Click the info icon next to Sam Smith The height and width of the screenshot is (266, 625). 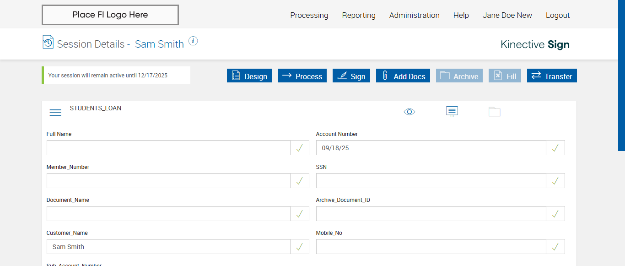click(193, 41)
